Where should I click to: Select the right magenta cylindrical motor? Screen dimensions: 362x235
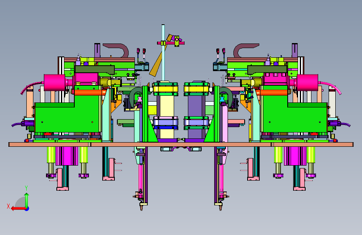pyautogui.click(x=307, y=82)
